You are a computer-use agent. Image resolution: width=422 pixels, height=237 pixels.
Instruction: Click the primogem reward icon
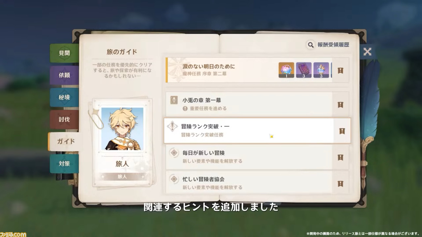tap(286, 70)
